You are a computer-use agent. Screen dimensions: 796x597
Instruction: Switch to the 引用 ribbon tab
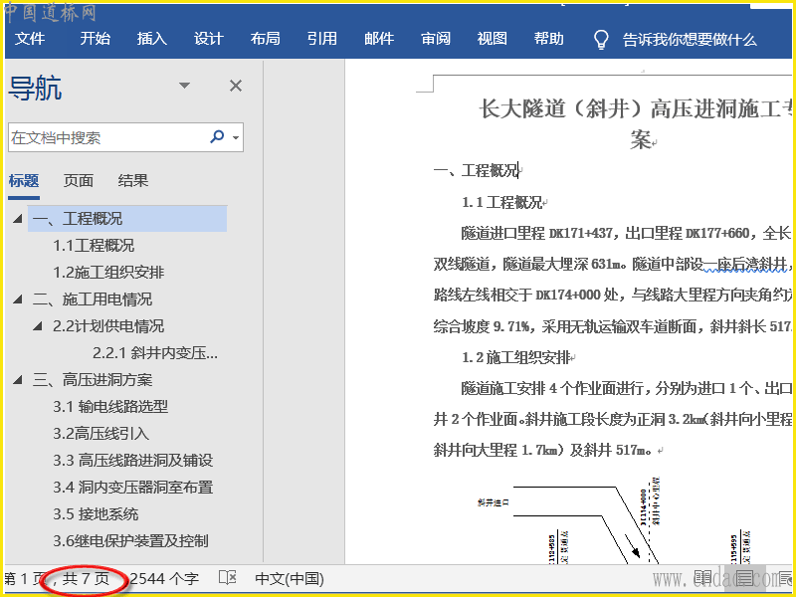[321, 39]
